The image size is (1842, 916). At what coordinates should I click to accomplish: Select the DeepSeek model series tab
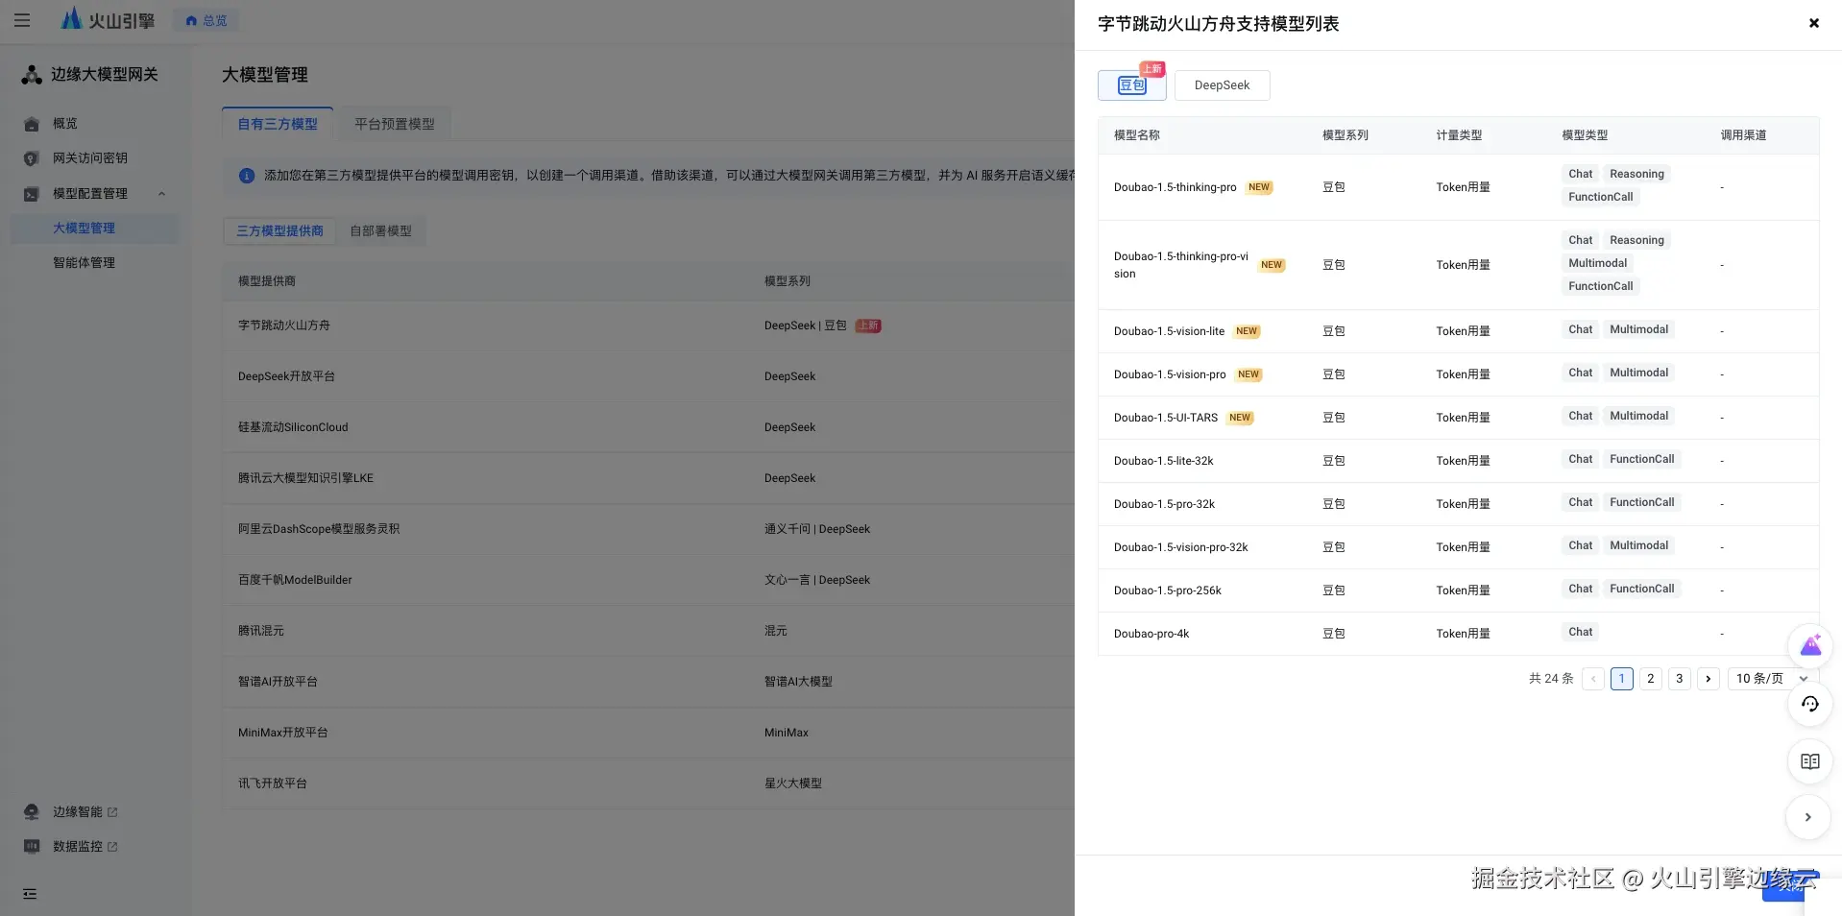1222,85
